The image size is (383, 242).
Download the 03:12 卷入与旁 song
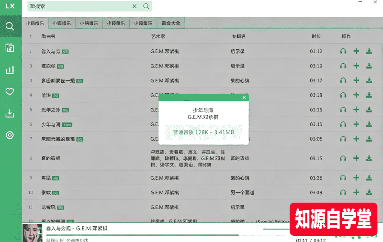pos(369,51)
